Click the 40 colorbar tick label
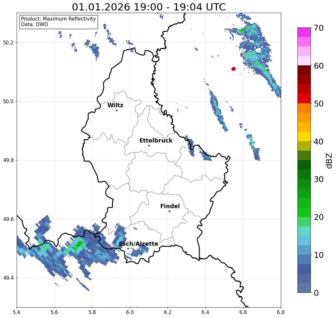 [319, 142]
